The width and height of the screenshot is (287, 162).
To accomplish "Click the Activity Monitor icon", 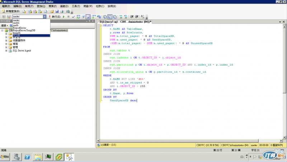I will coord(68,11).
